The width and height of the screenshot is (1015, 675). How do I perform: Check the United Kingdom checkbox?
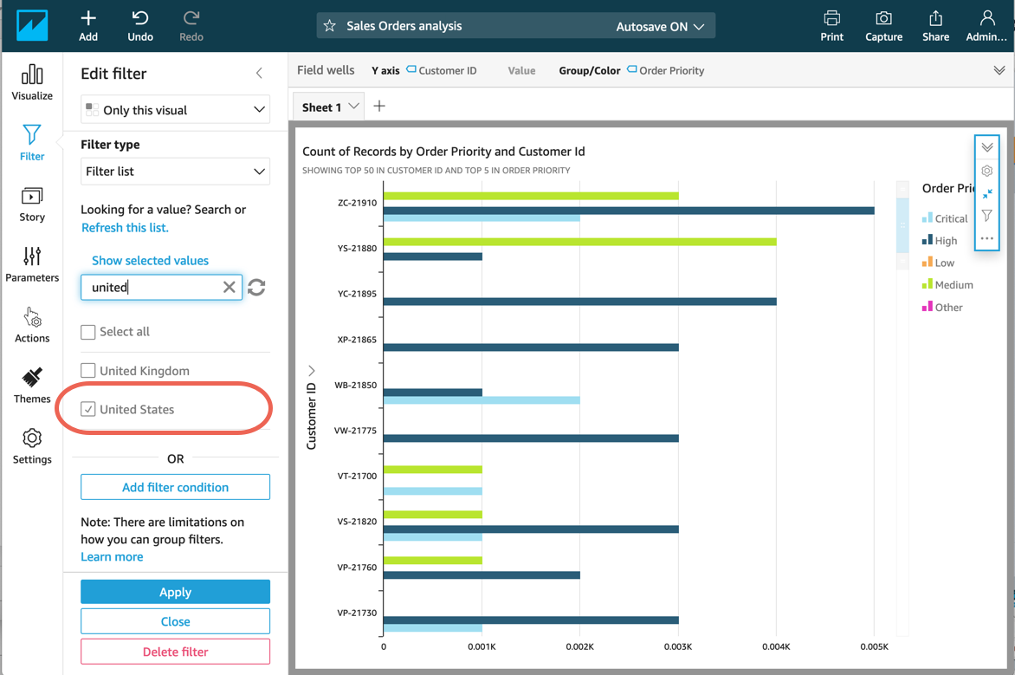pos(88,371)
